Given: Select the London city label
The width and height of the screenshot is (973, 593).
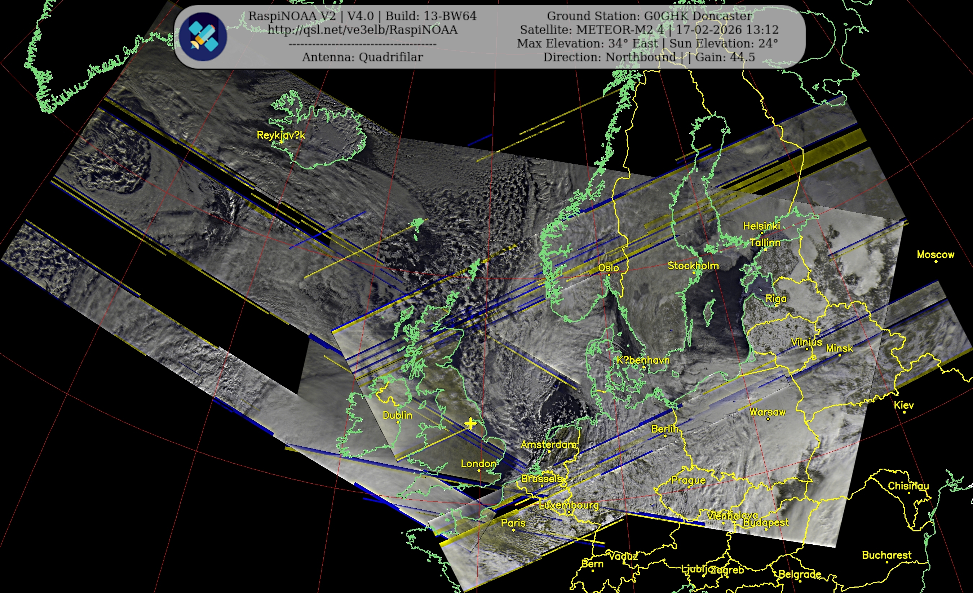Looking at the screenshot, I should [478, 464].
